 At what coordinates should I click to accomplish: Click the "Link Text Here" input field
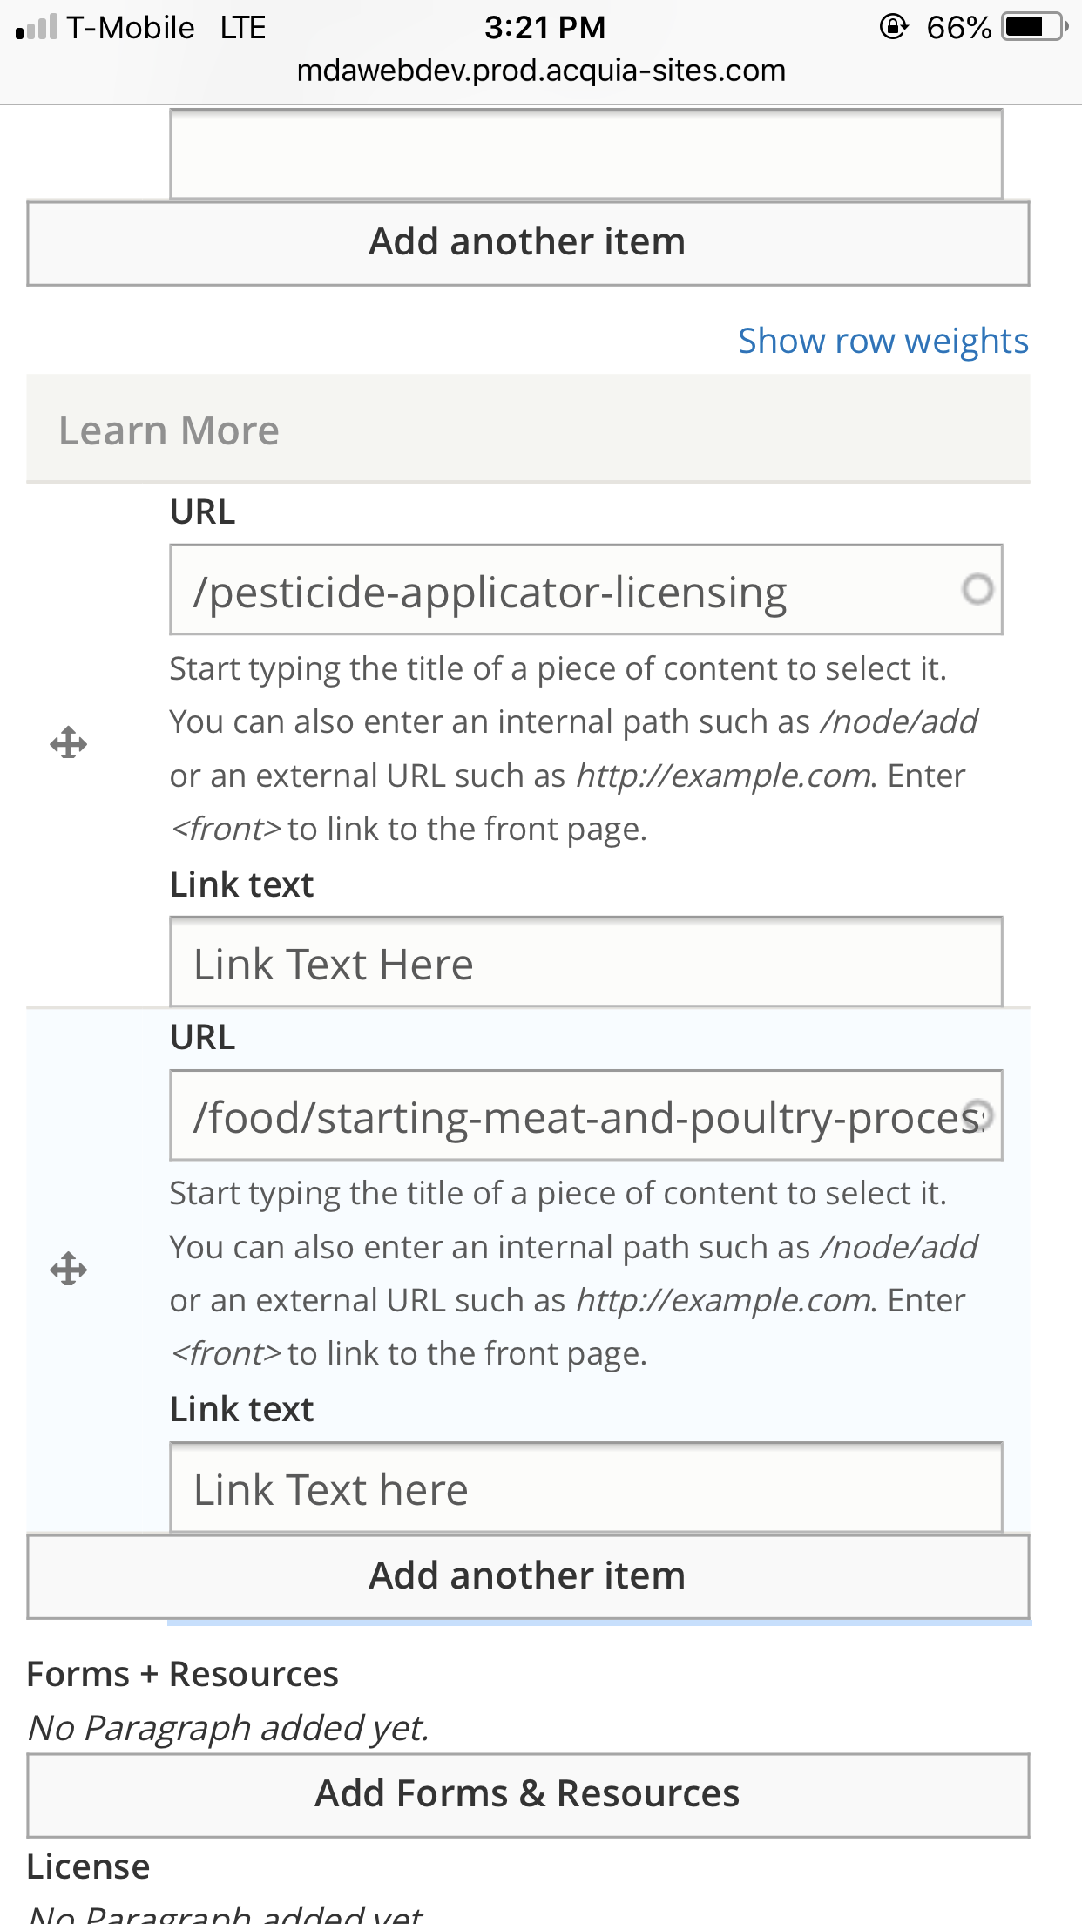pyautogui.click(x=585, y=963)
